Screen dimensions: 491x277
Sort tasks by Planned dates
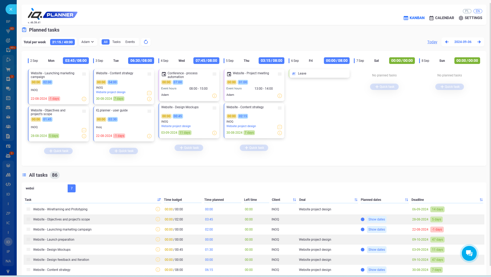point(406,200)
